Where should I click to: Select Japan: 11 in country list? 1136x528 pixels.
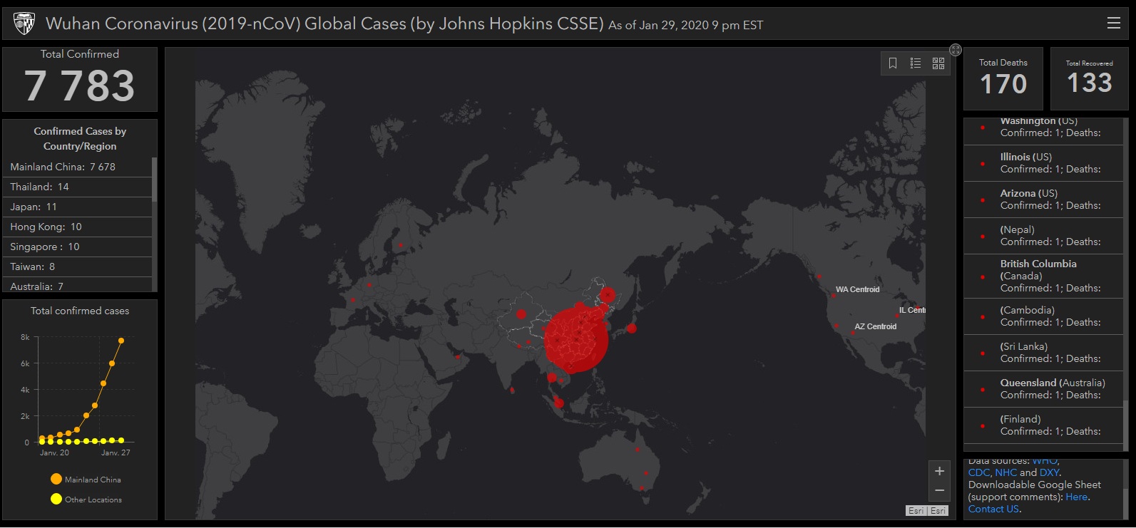[x=78, y=207]
